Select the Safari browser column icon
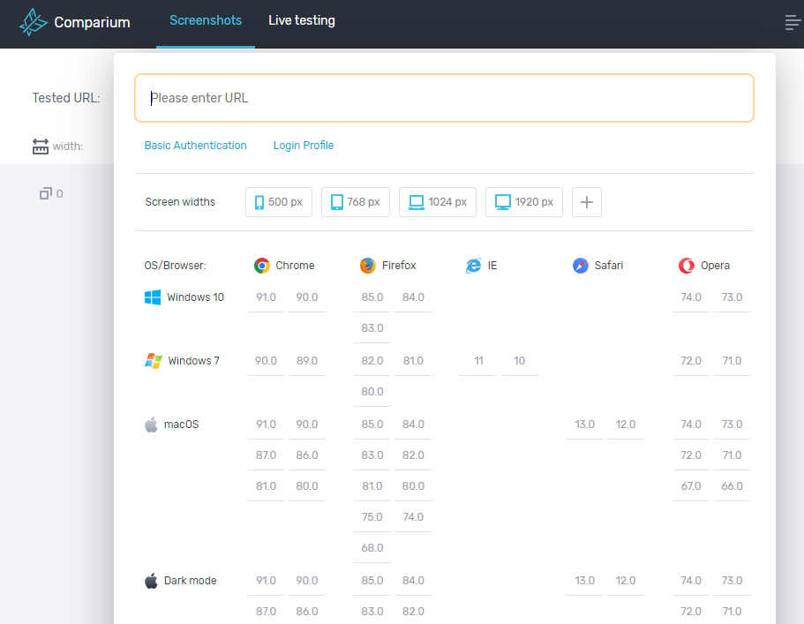Viewport: 804px width, 624px height. click(x=581, y=266)
